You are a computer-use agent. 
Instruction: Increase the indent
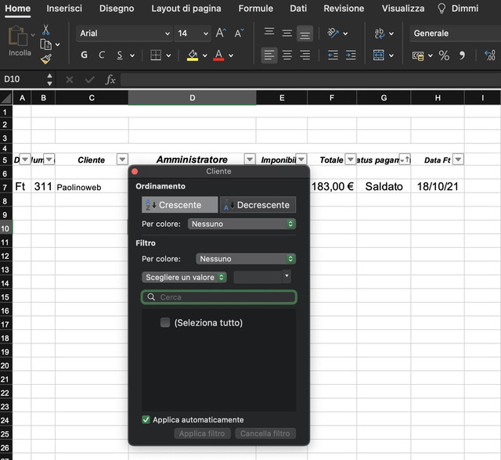click(x=351, y=56)
